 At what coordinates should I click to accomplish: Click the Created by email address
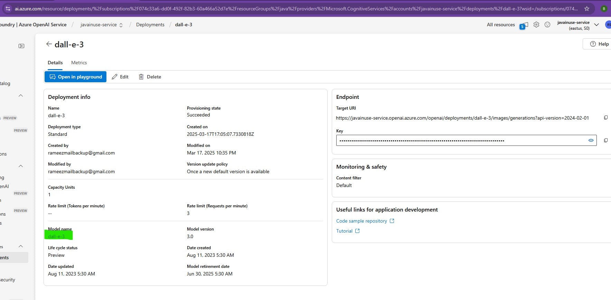coord(81,153)
